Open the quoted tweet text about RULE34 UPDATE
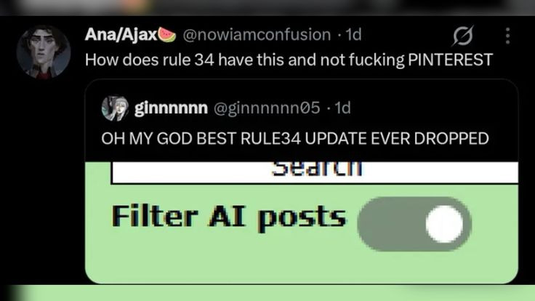The image size is (535, 301). point(295,139)
